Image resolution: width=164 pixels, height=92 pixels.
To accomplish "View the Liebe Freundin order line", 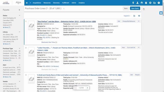I will [123, 48].
